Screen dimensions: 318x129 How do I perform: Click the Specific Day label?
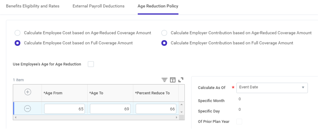pyautogui.click(x=209, y=111)
